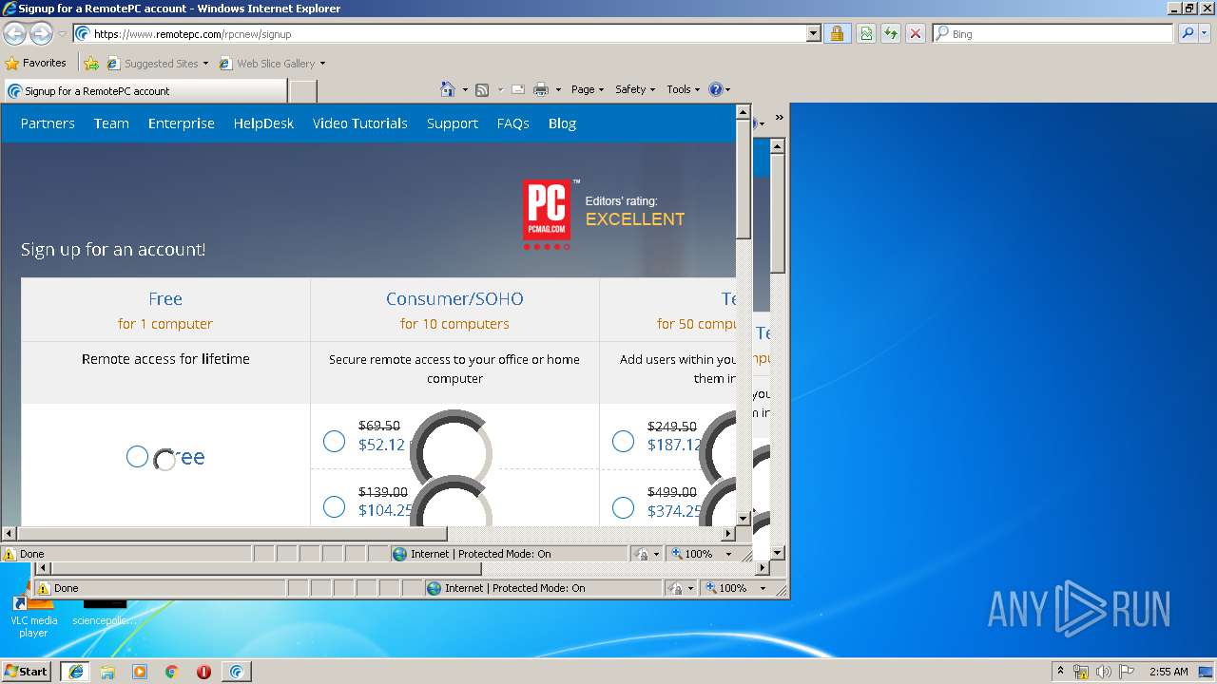Open the Video Tutorials link
This screenshot has width=1217, height=684.
(x=360, y=123)
